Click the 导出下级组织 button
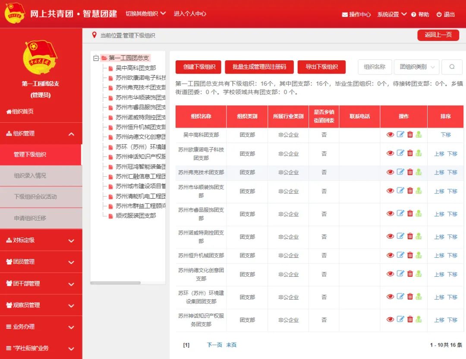This screenshot has height=359, width=466. (321, 67)
